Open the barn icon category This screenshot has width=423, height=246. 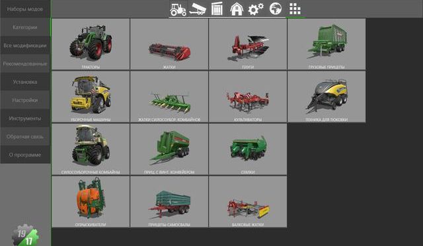pos(237,9)
